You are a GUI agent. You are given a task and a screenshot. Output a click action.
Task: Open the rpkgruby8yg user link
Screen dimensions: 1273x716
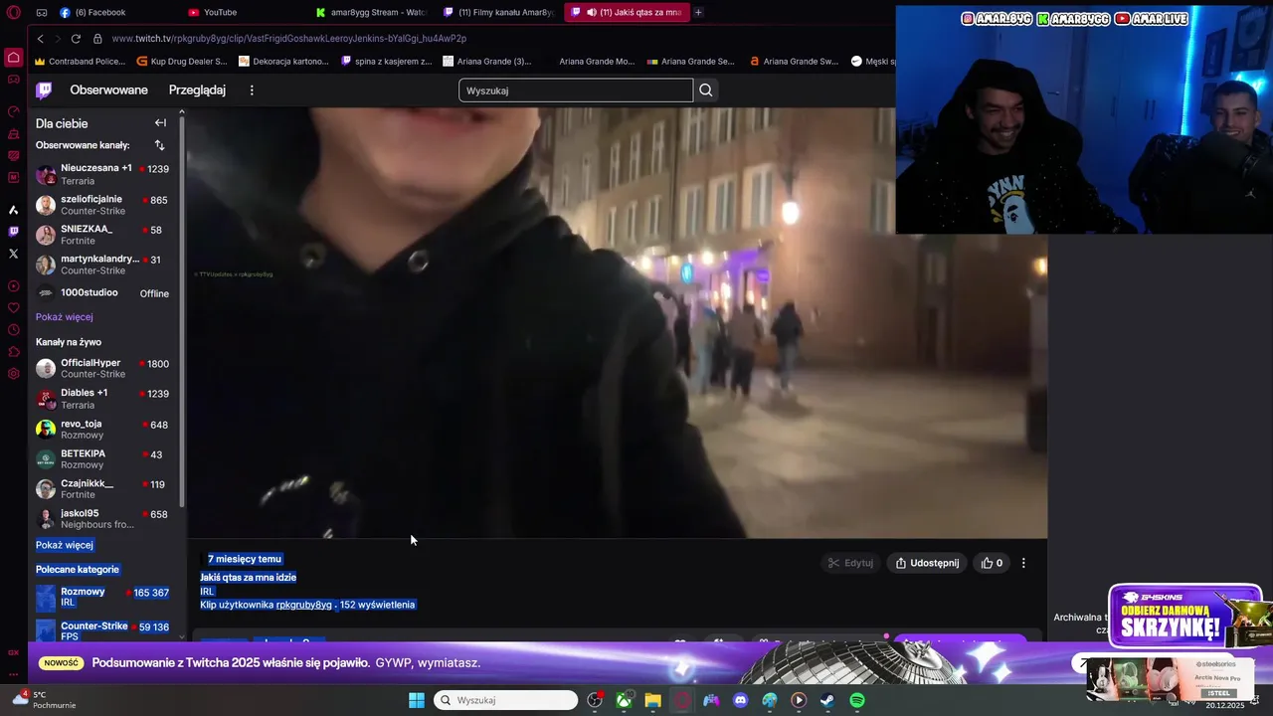[304, 605]
